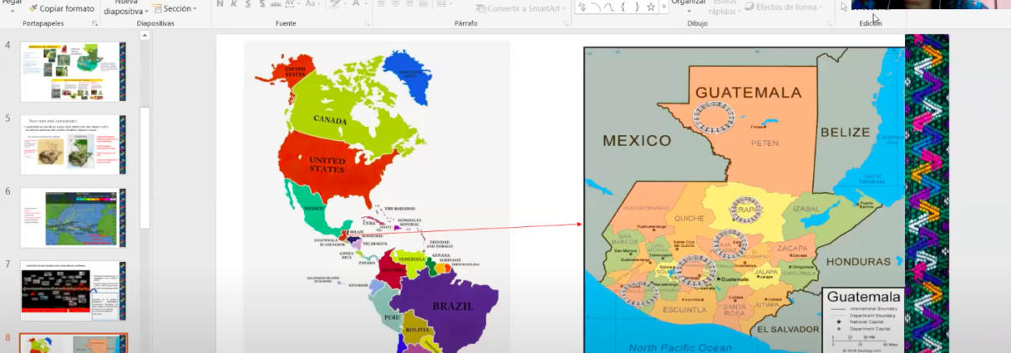The image size is (1011, 353).
Task: Open the Nueva diapositiva dropdown
Action: click(125, 8)
